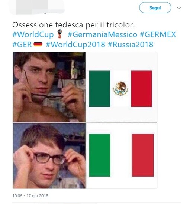
Task: Click the green stripe of Mexican flag
Action: (100, 89)
